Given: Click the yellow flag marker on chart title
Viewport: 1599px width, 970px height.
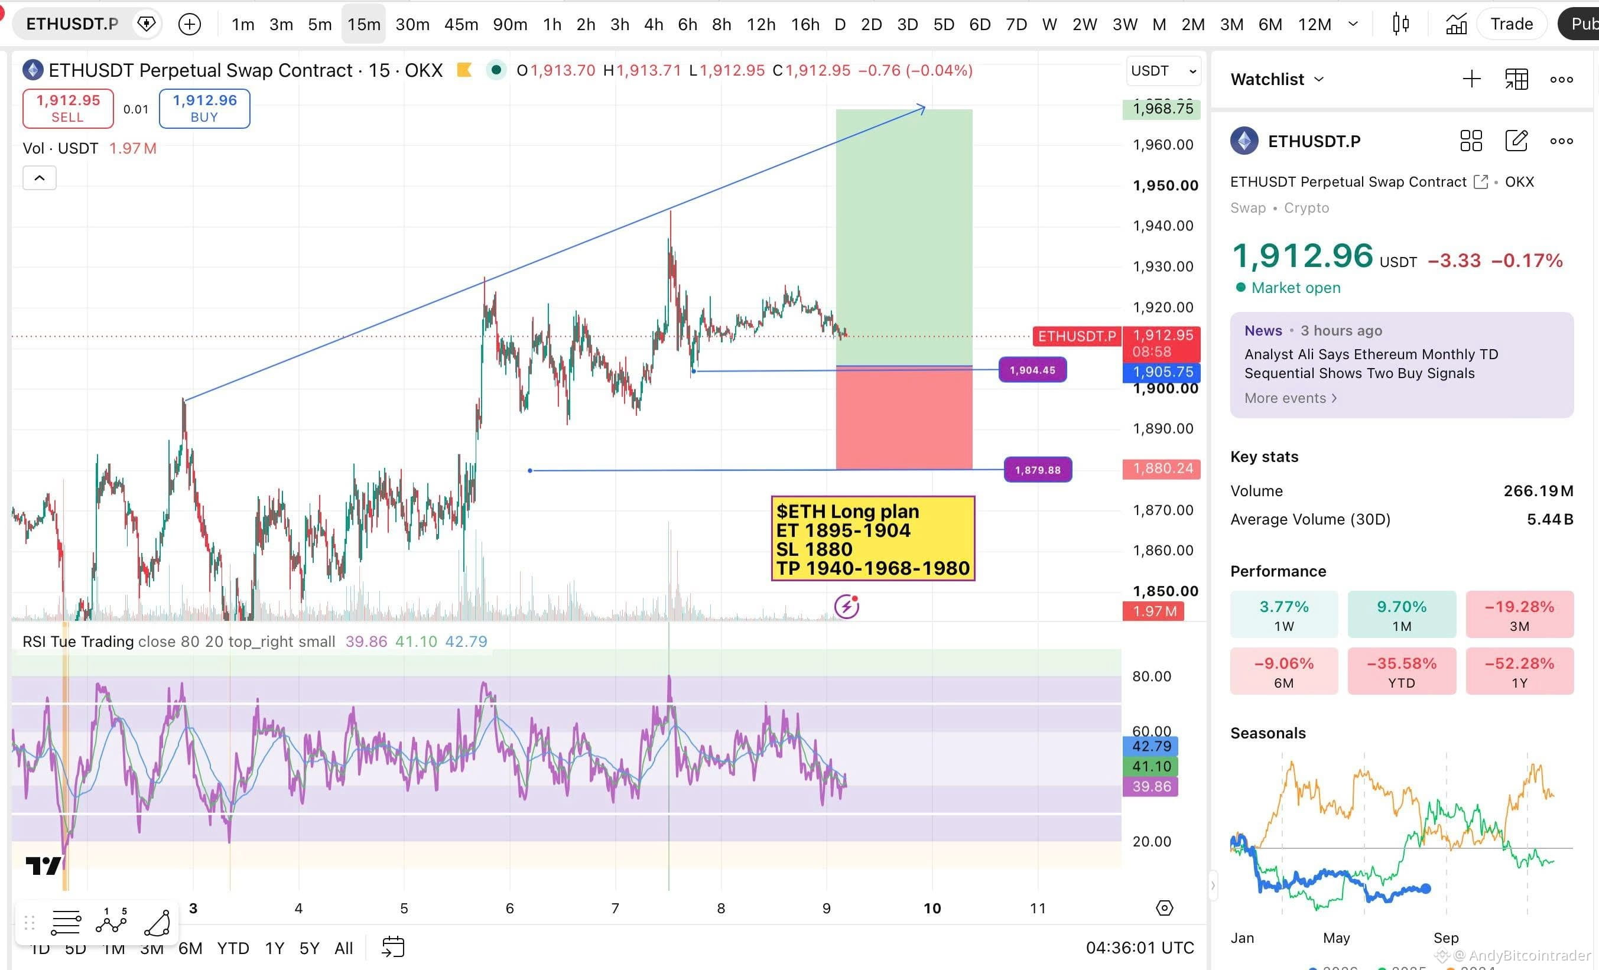Looking at the screenshot, I should (x=464, y=70).
